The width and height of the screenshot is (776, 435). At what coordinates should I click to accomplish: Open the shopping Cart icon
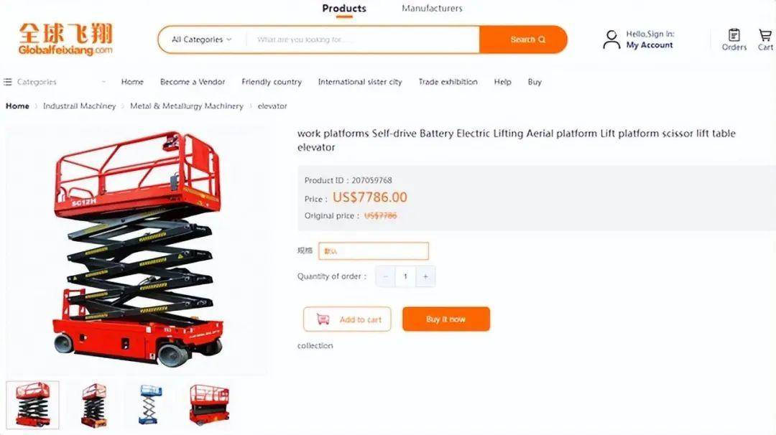click(765, 35)
